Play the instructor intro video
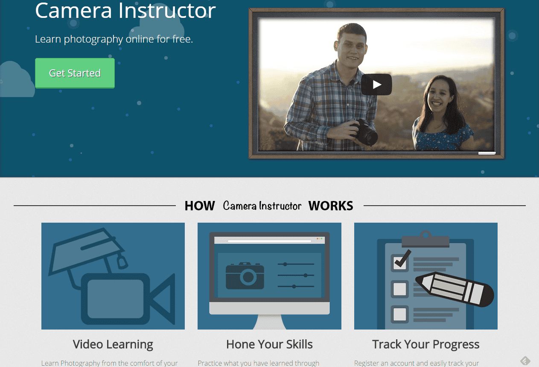Viewport: 539px width, 367px height. [376, 84]
